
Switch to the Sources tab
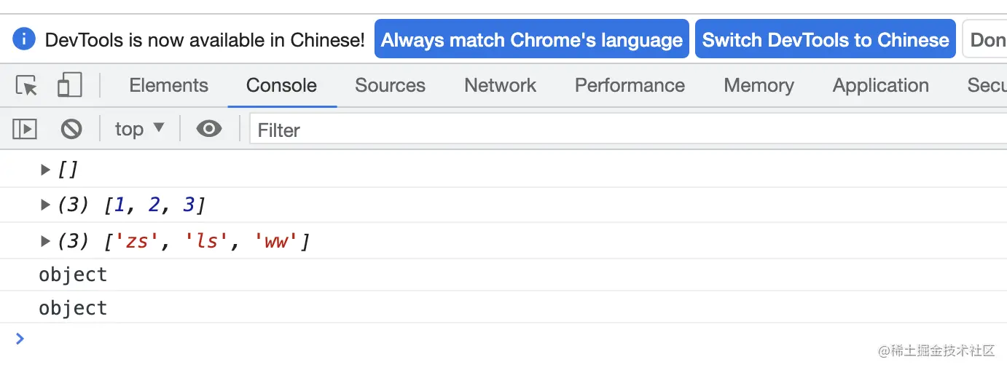point(390,86)
